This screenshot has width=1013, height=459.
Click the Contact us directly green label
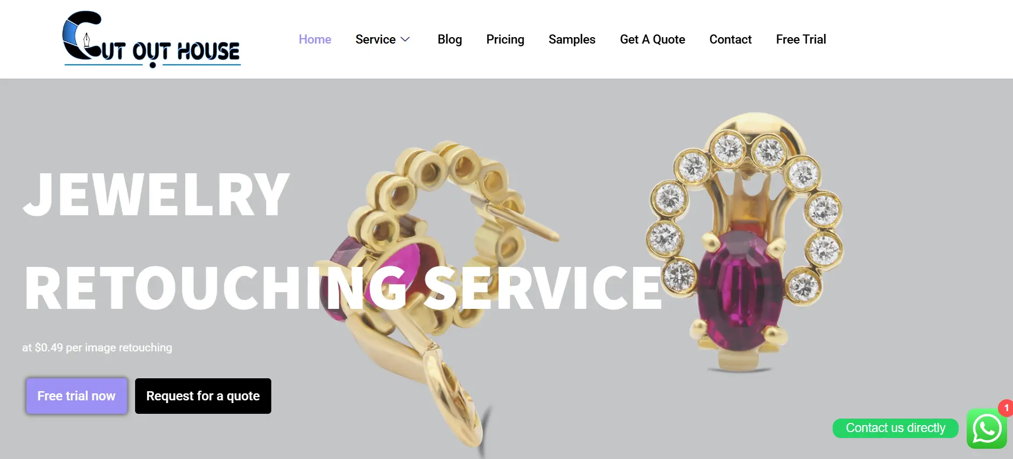pos(895,428)
